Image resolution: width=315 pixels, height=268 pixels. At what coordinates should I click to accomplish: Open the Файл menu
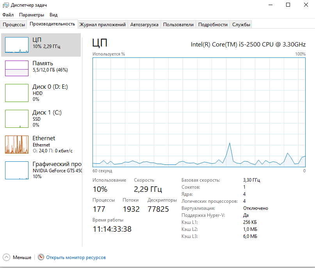pos(8,15)
